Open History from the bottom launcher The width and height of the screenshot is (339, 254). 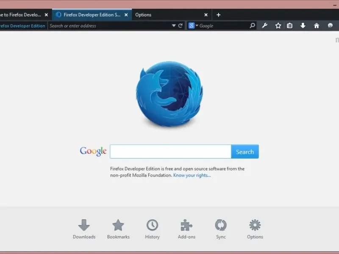(153, 229)
